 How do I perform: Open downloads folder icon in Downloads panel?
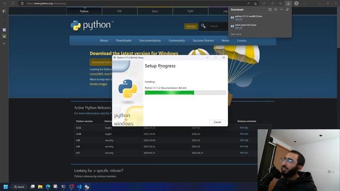click(270, 10)
